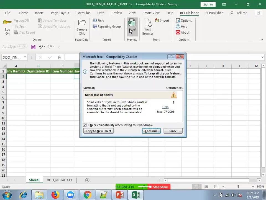
Task: Adjust the zoom slider handle
Action: coord(238,187)
